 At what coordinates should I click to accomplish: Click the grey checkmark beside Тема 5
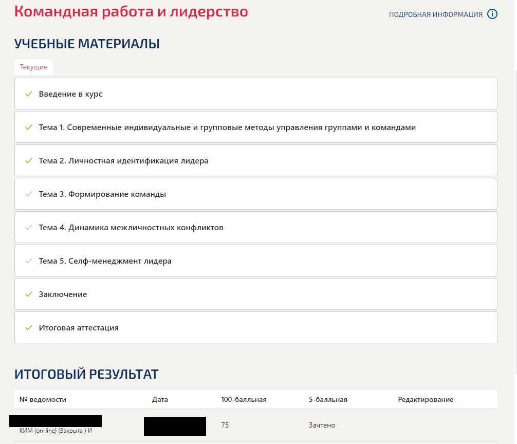(29, 261)
